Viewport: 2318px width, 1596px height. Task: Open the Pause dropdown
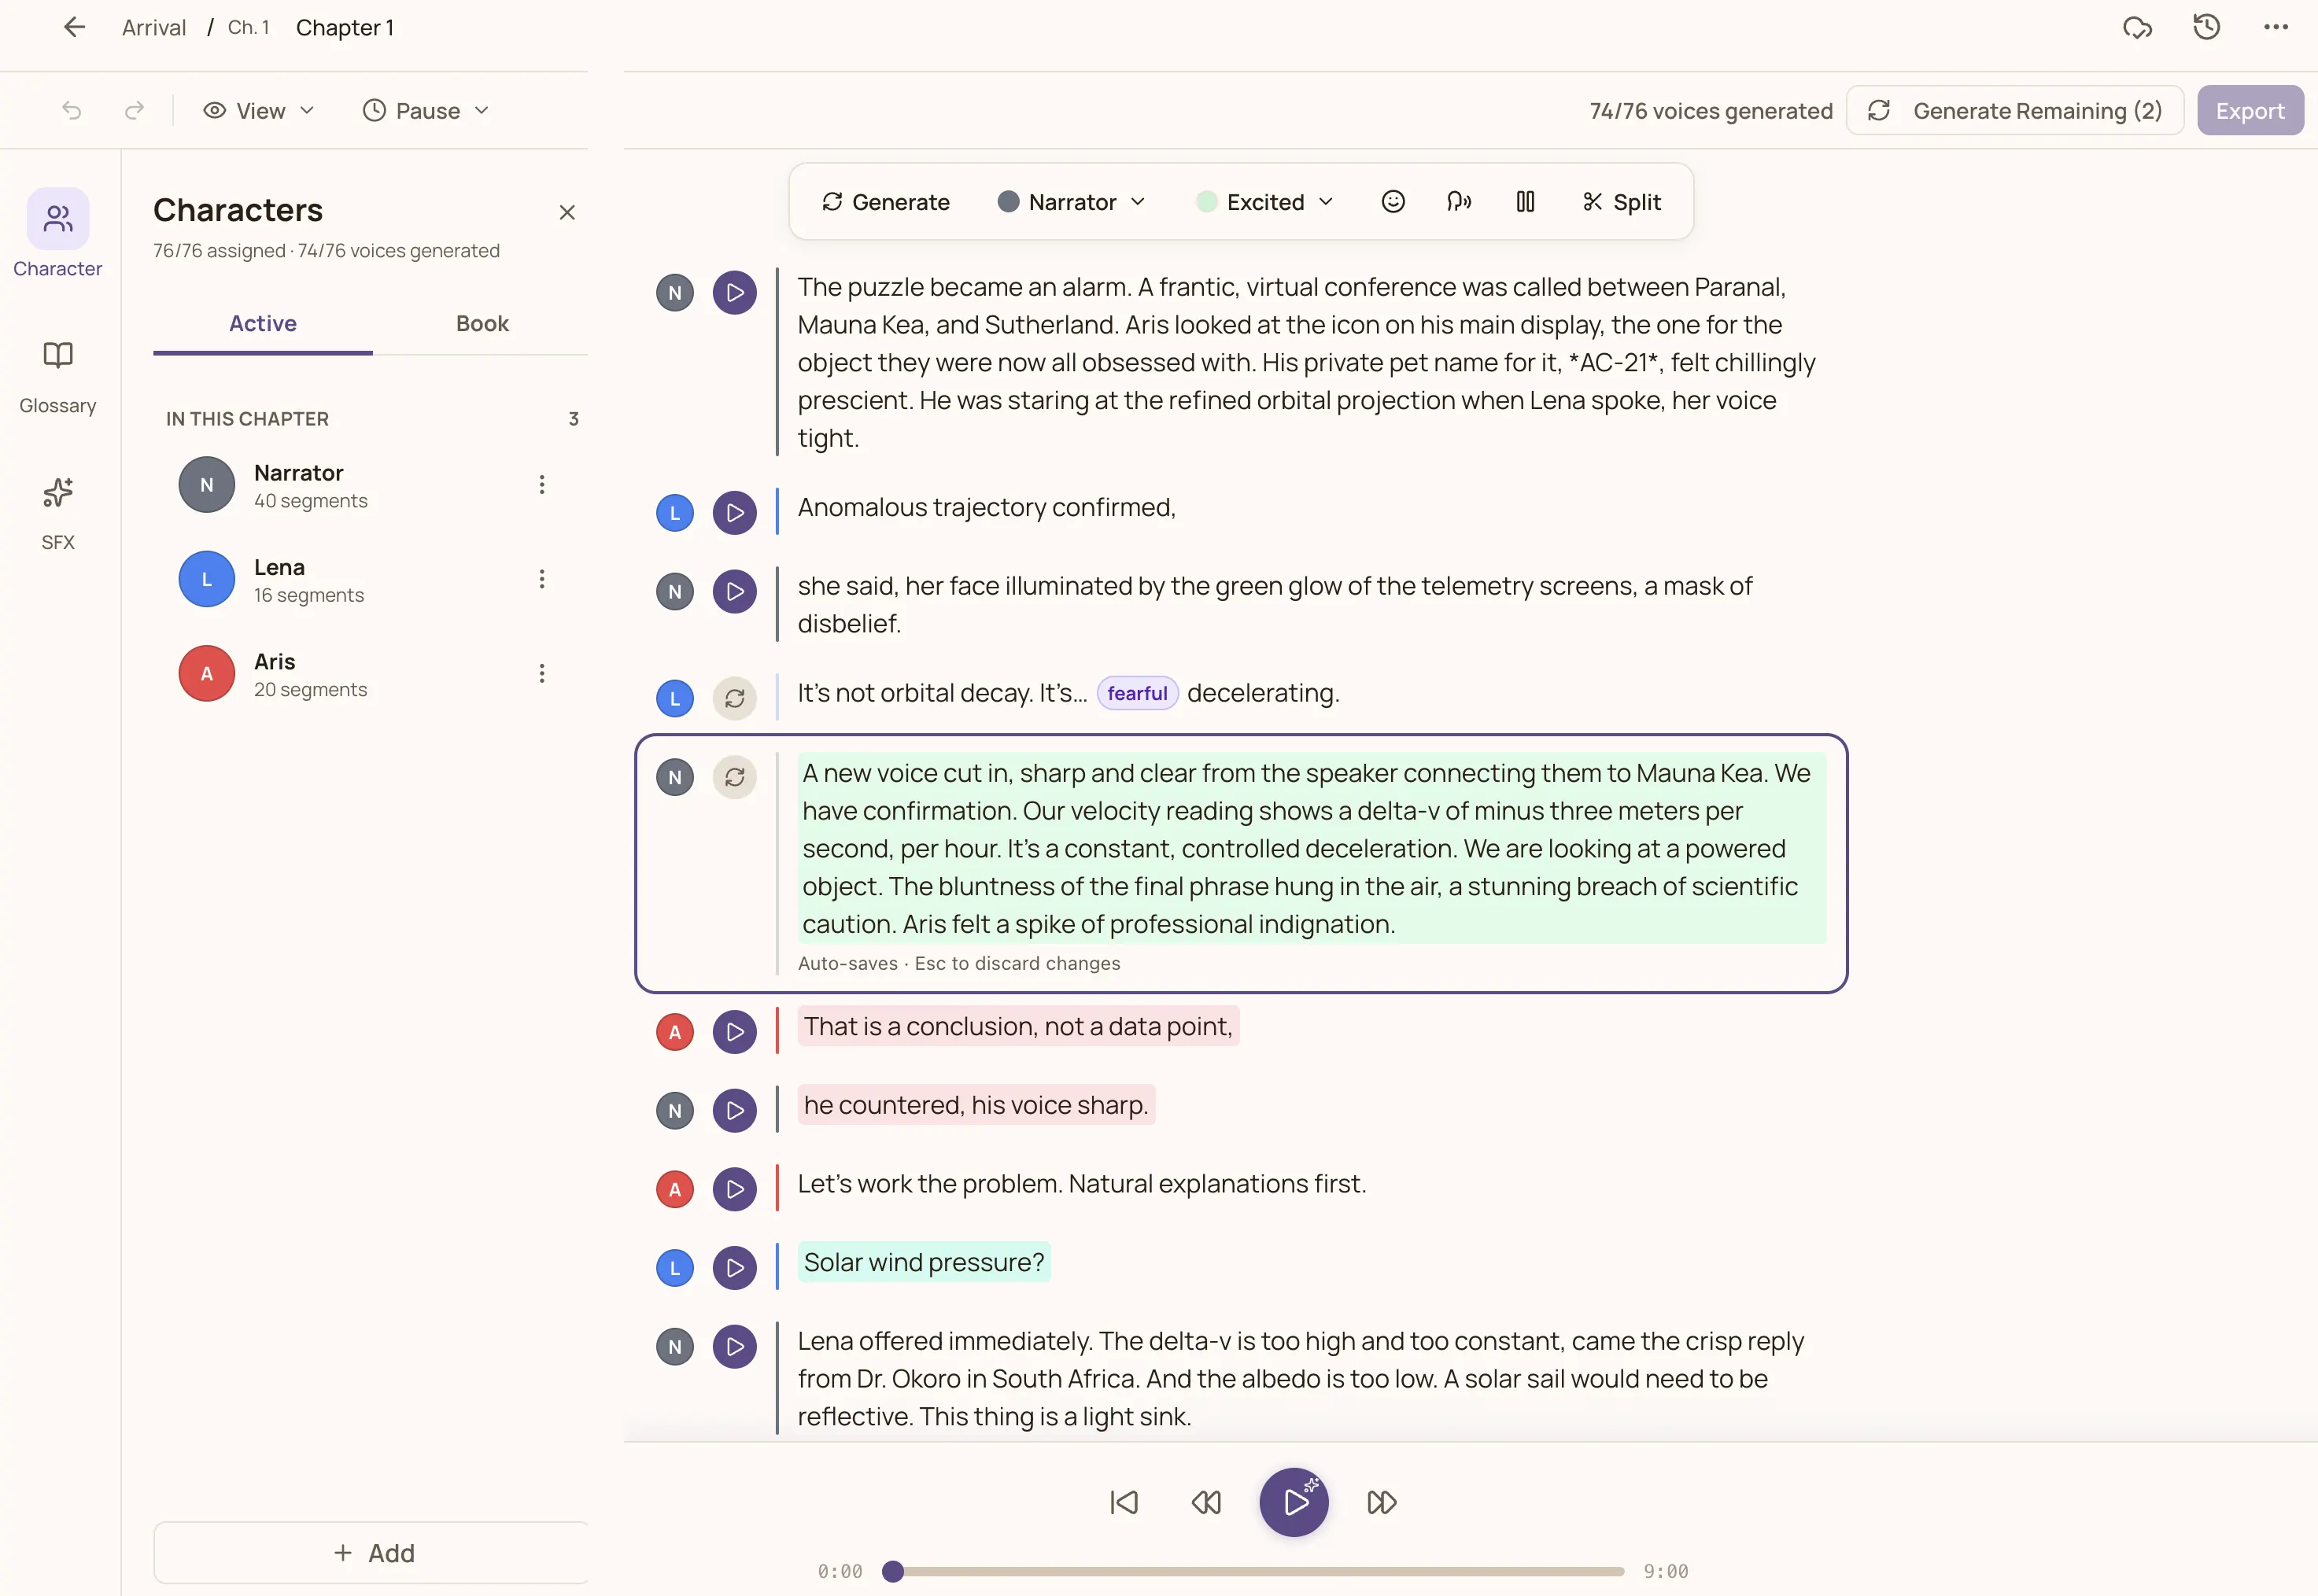[x=426, y=110]
